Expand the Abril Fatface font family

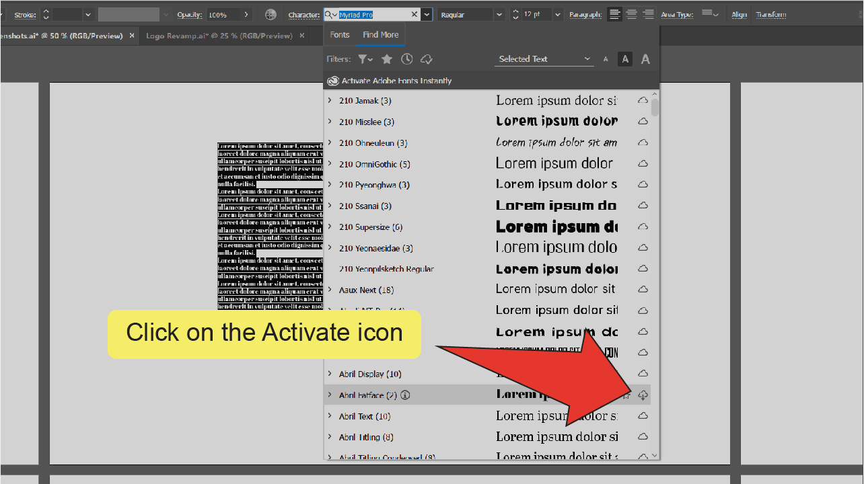(330, 395)
